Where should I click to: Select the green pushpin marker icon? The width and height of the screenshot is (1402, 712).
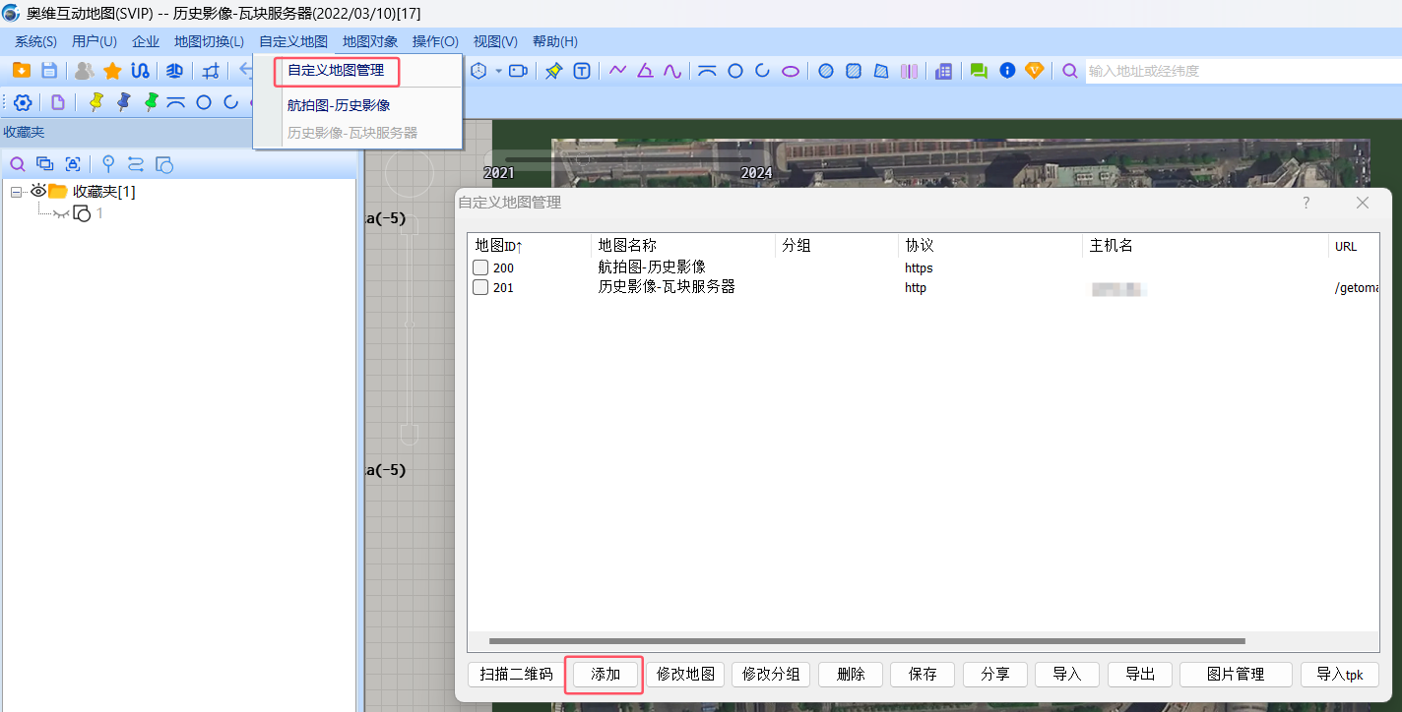click(x=151, y=101)
